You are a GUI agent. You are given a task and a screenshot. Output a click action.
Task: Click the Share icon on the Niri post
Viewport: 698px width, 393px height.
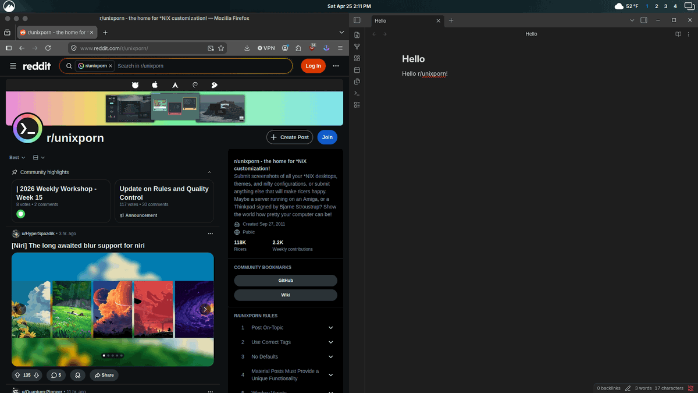click(x=104, y=375)
